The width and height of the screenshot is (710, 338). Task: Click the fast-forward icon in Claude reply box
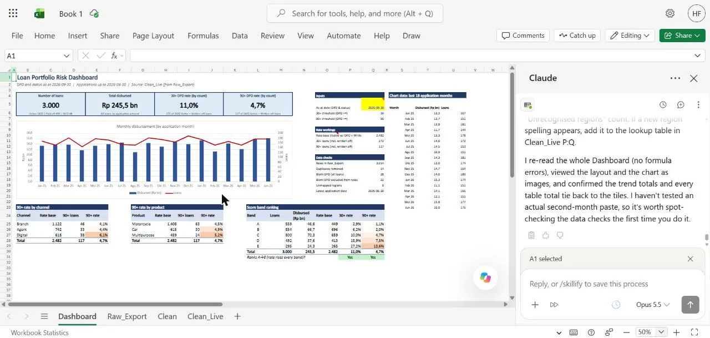pos(554,305)
